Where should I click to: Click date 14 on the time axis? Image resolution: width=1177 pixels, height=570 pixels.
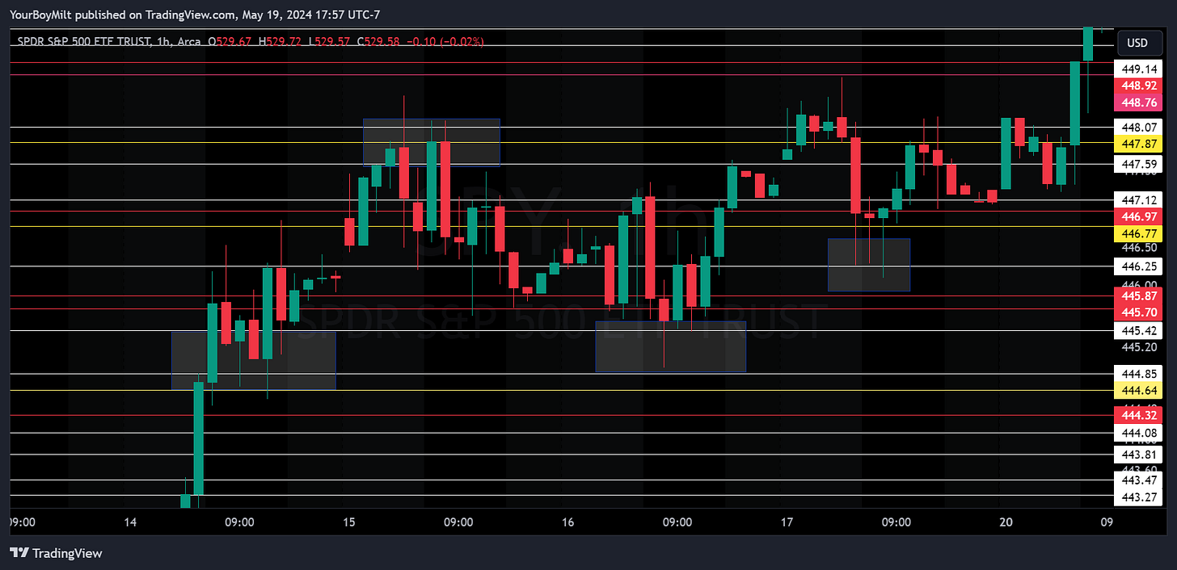(x=131, y=522)
